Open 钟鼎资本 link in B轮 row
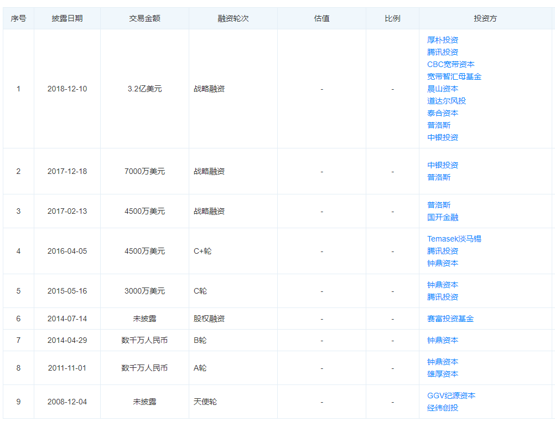This screenshot has width=555, height=421. 443,340
